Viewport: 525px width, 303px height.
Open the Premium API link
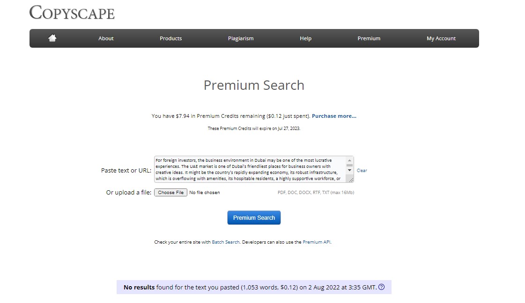pos(316,242)
